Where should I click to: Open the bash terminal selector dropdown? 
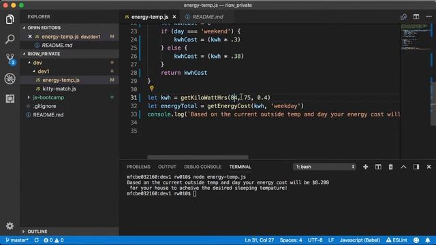(324, 167)
